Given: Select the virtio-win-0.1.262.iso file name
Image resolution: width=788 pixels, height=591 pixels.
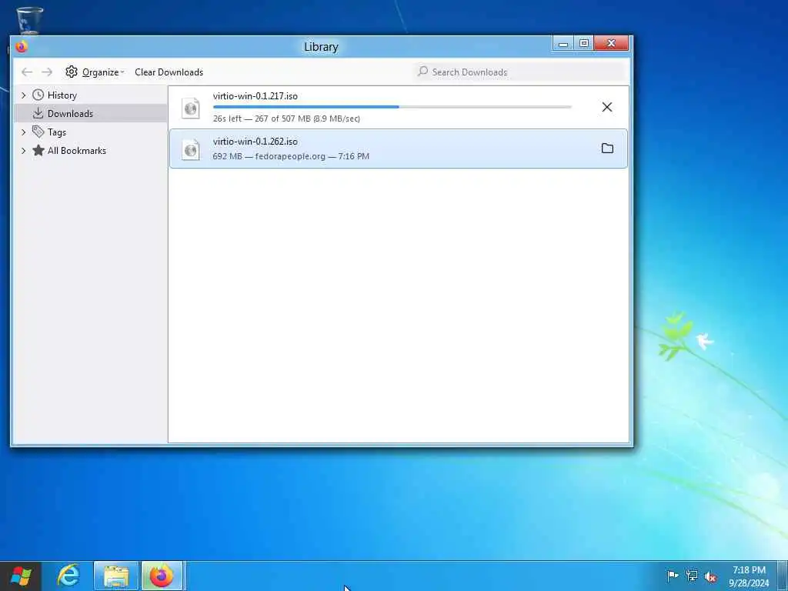Looking at the screenshot, I should click(x=255, y=142).
